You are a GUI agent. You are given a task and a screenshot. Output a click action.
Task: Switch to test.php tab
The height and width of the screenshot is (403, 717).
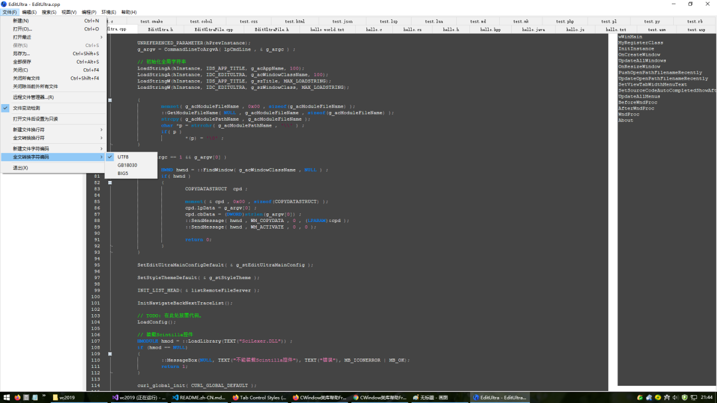coord(565,21)
